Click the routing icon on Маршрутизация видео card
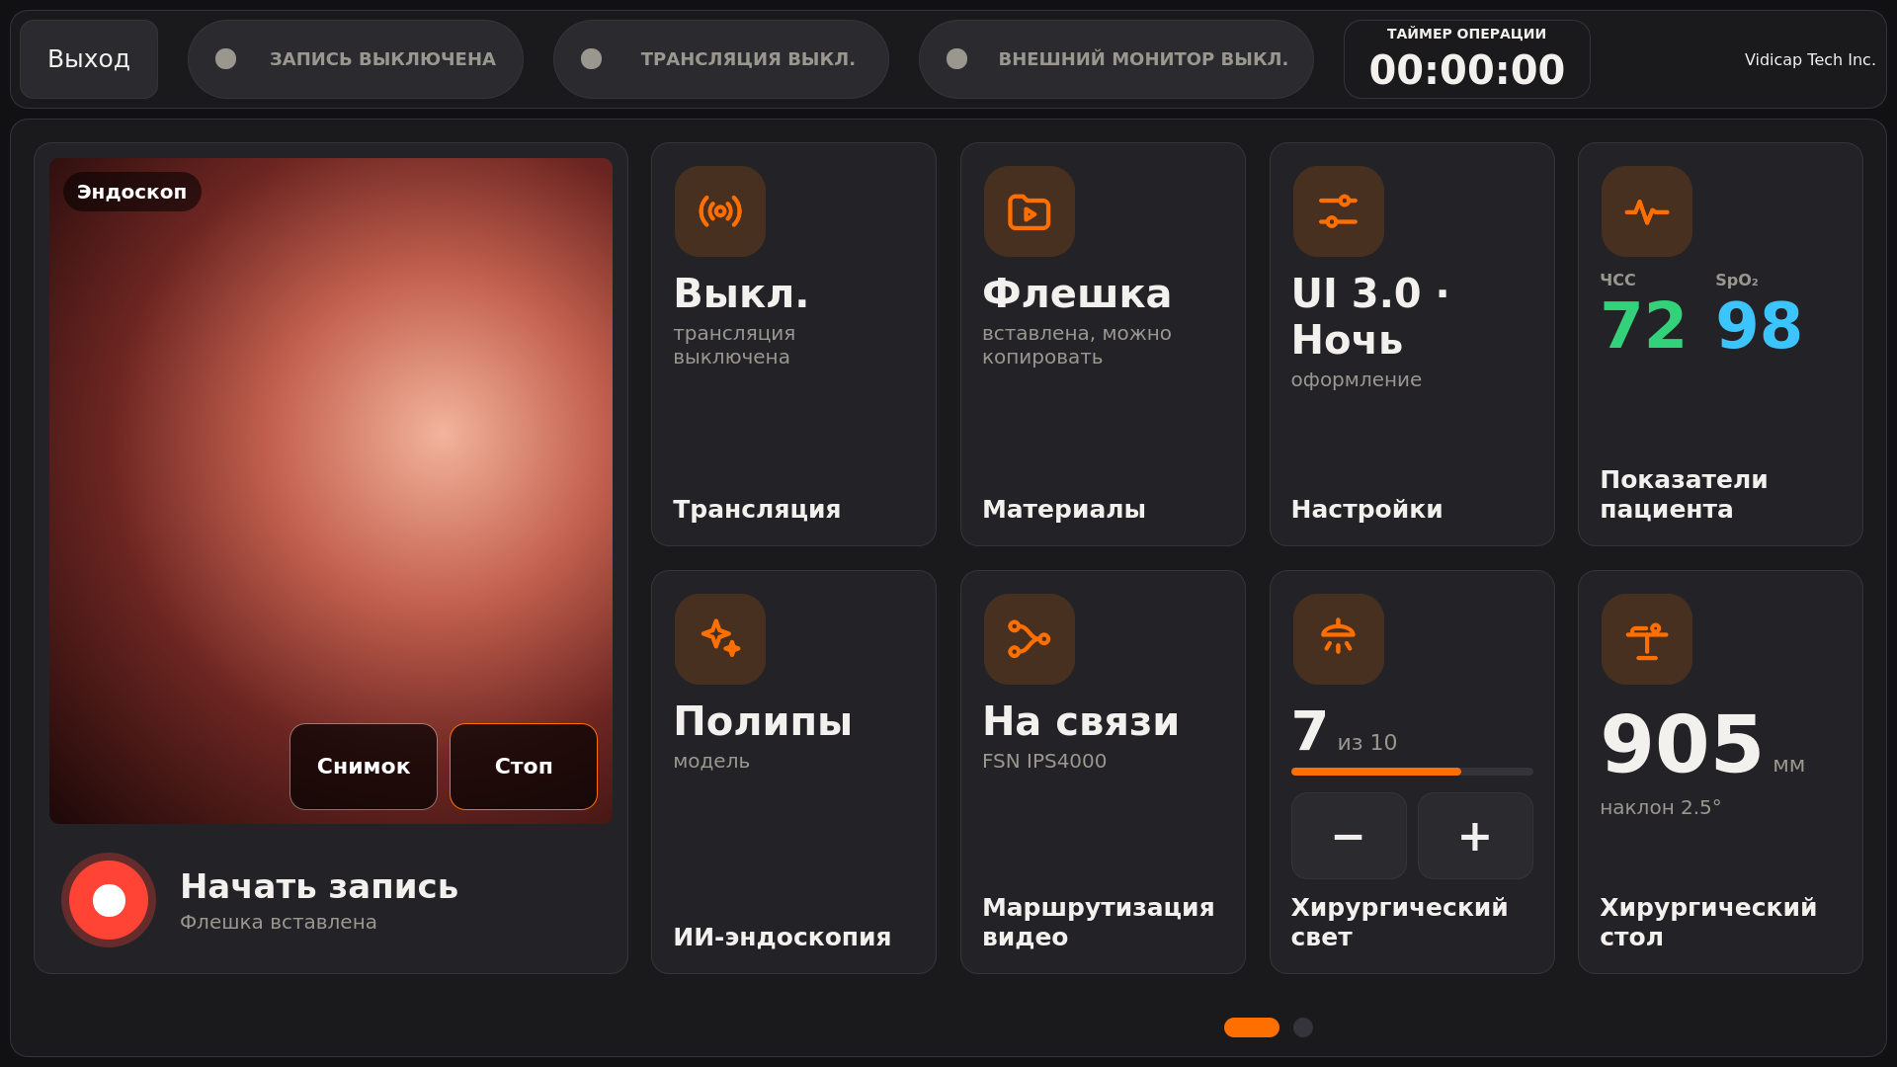 pos(1029,639)
